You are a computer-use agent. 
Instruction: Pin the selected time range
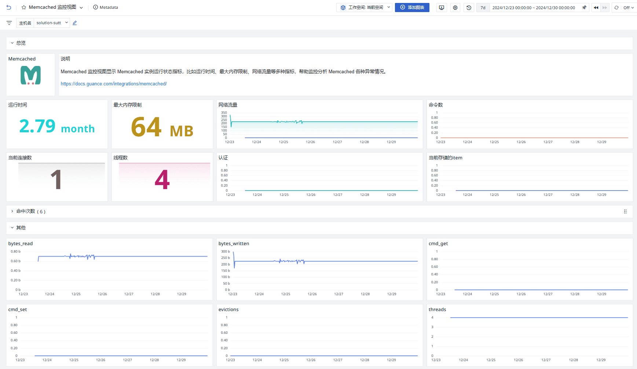584,7
